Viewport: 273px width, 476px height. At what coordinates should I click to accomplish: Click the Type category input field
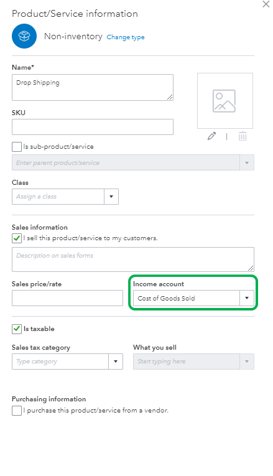point(60,362)
